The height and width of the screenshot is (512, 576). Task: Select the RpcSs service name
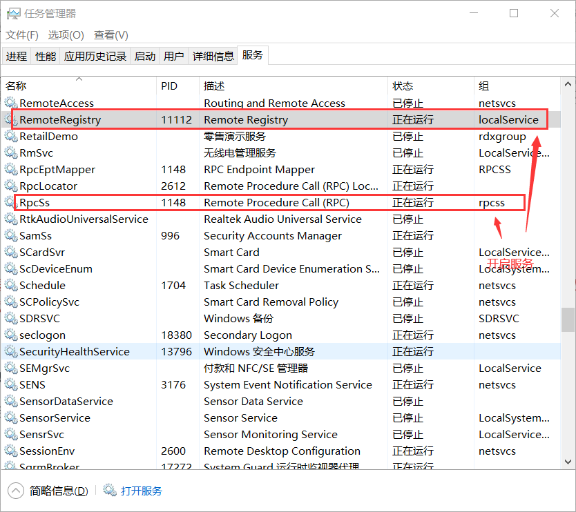coord(35,203)
